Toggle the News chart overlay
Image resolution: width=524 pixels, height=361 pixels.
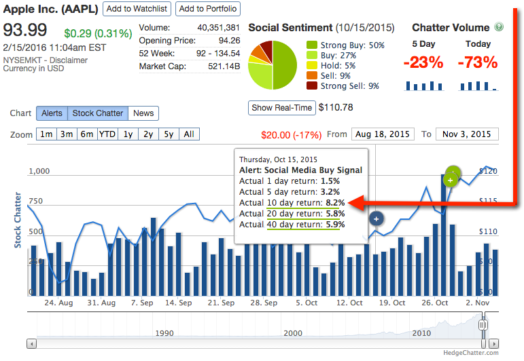click(x=143, y=113)
